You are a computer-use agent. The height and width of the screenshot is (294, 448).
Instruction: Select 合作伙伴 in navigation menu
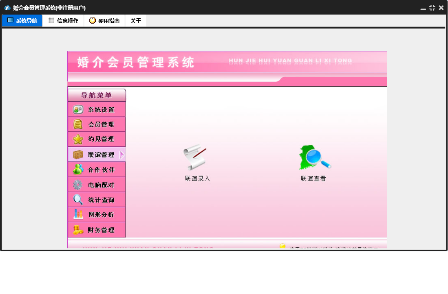point(97,170)
